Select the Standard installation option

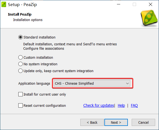[20, 37]
